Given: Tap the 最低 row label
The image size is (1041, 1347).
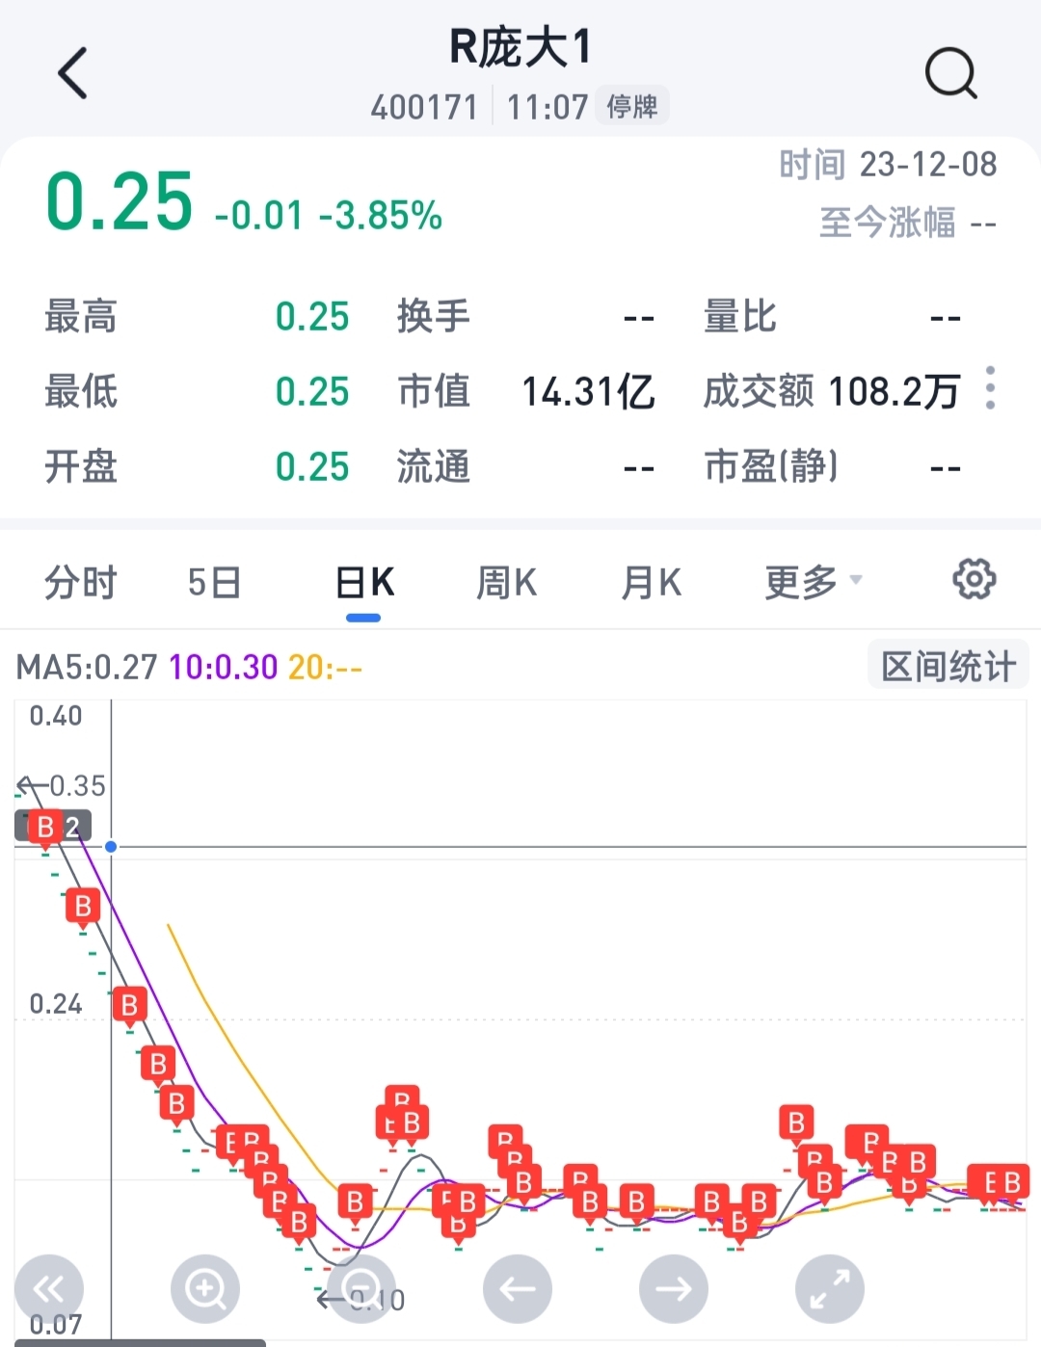Looking at the screenshot, I should click(x=81, y=392).
